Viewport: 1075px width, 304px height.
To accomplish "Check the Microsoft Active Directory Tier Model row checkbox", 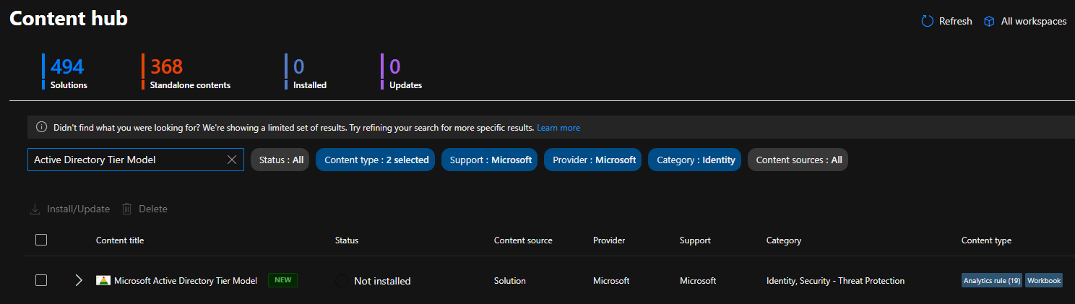I will pos(41,280).
